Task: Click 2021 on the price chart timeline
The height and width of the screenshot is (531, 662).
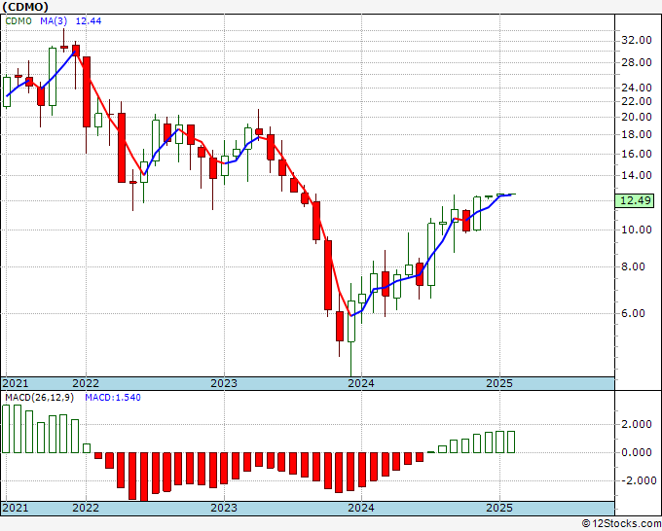Action: pos(16,383)
